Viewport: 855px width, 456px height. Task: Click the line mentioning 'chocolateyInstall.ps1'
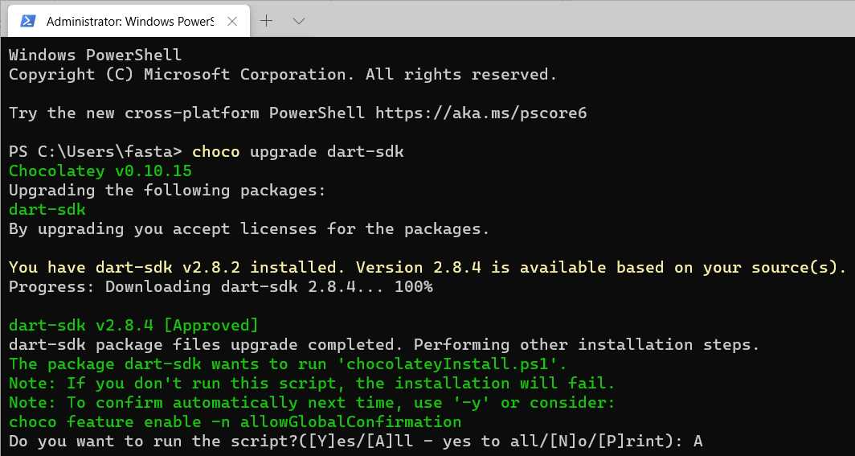288,364
